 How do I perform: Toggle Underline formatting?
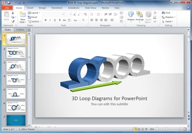(x=55, y=20)
